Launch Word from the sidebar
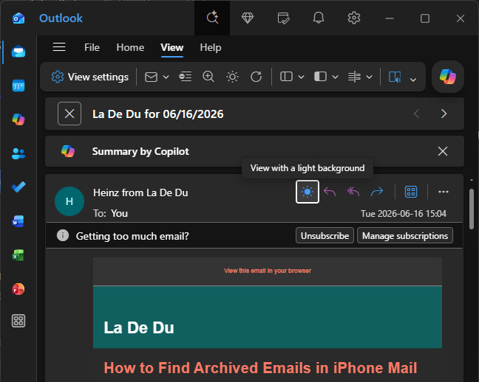Image resolution: width=479 pixels, height=382 pixels. tap(18, 221)
